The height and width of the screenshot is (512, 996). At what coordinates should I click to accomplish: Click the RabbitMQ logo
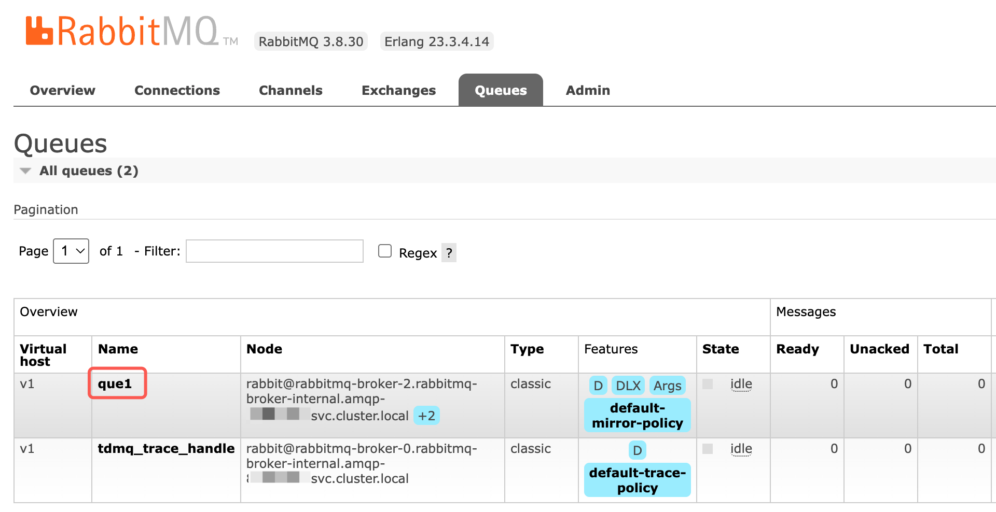pyautogui.click(x=122, y=31)
